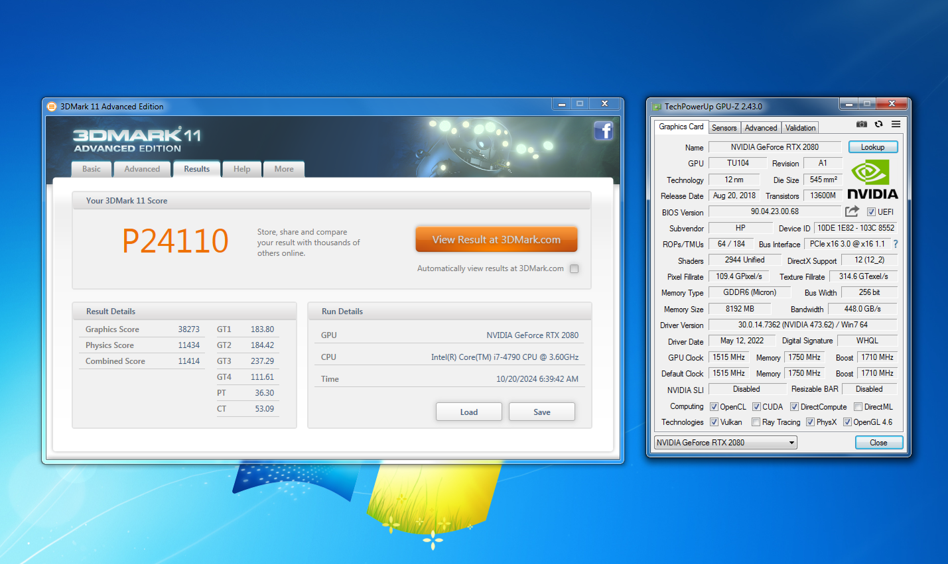Select the Results tab in 3DMark
948x564 pixels.
coord(197,169)
